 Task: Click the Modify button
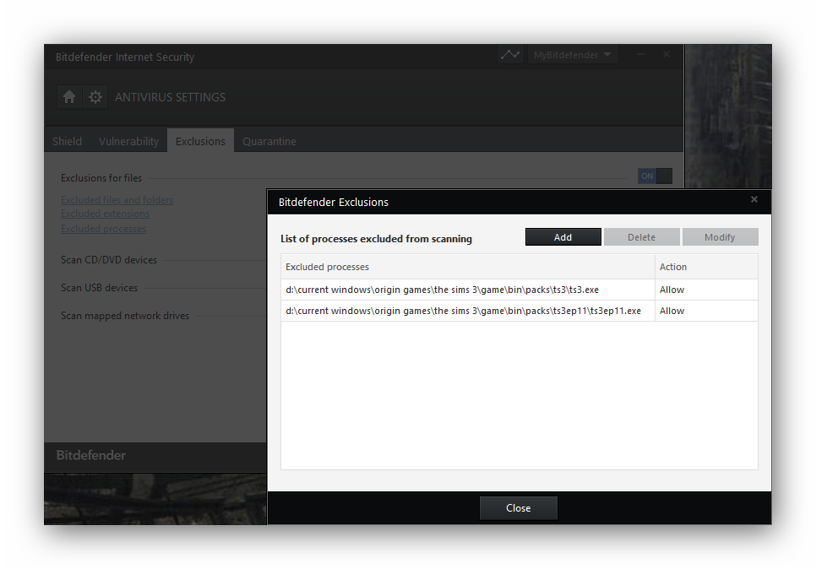(721, 237)
